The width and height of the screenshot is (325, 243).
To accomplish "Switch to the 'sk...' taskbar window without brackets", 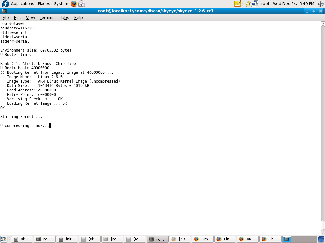I will [22, 239].
